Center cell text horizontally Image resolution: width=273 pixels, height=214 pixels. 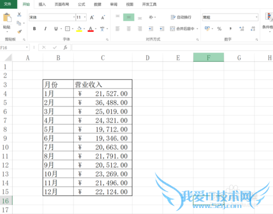[129, 28]
